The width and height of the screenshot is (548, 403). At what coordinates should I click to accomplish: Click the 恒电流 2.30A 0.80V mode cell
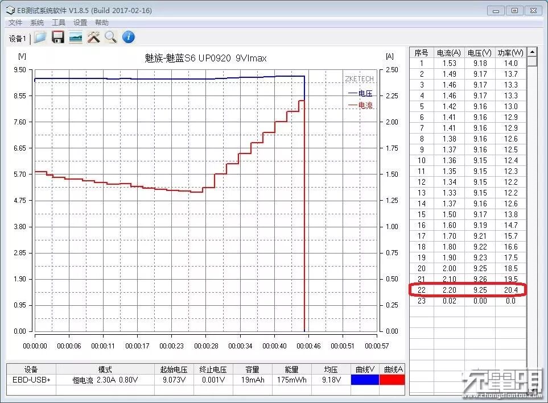(105, 380)
